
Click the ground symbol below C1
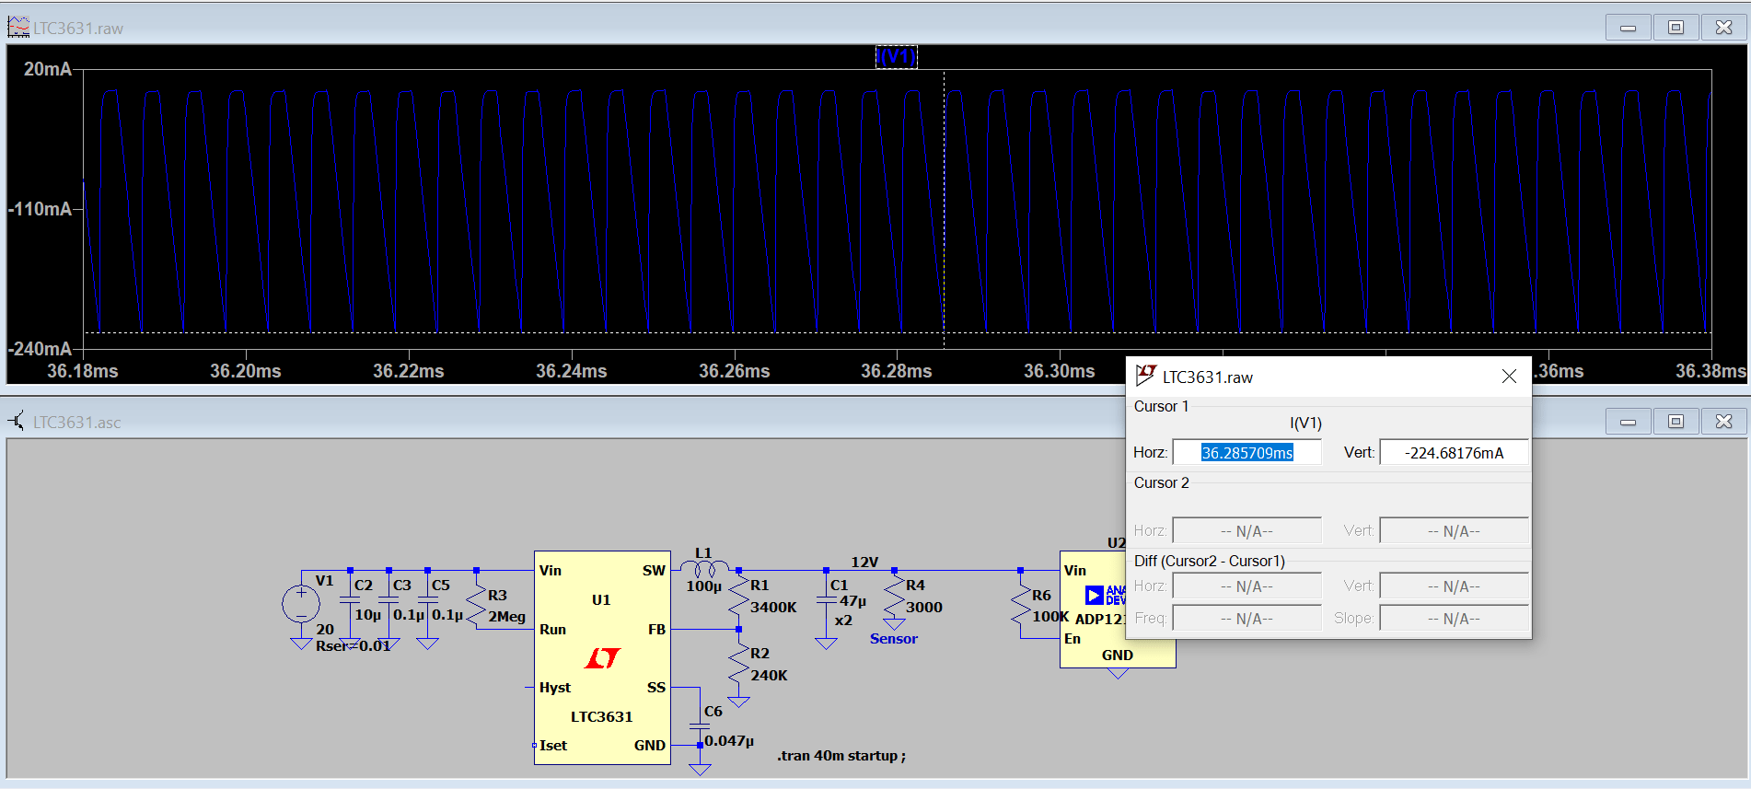pos(826,644)
